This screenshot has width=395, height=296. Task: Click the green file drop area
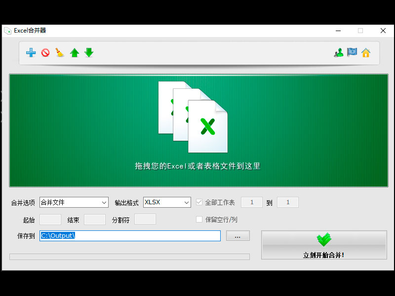click(199, 130)
